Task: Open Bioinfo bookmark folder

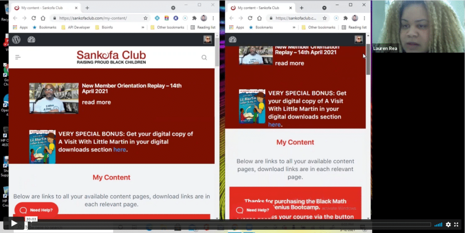Action: click(104, 27)
